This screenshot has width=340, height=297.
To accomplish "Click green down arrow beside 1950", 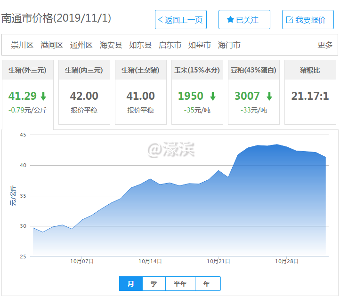I will tap(213, 96).
